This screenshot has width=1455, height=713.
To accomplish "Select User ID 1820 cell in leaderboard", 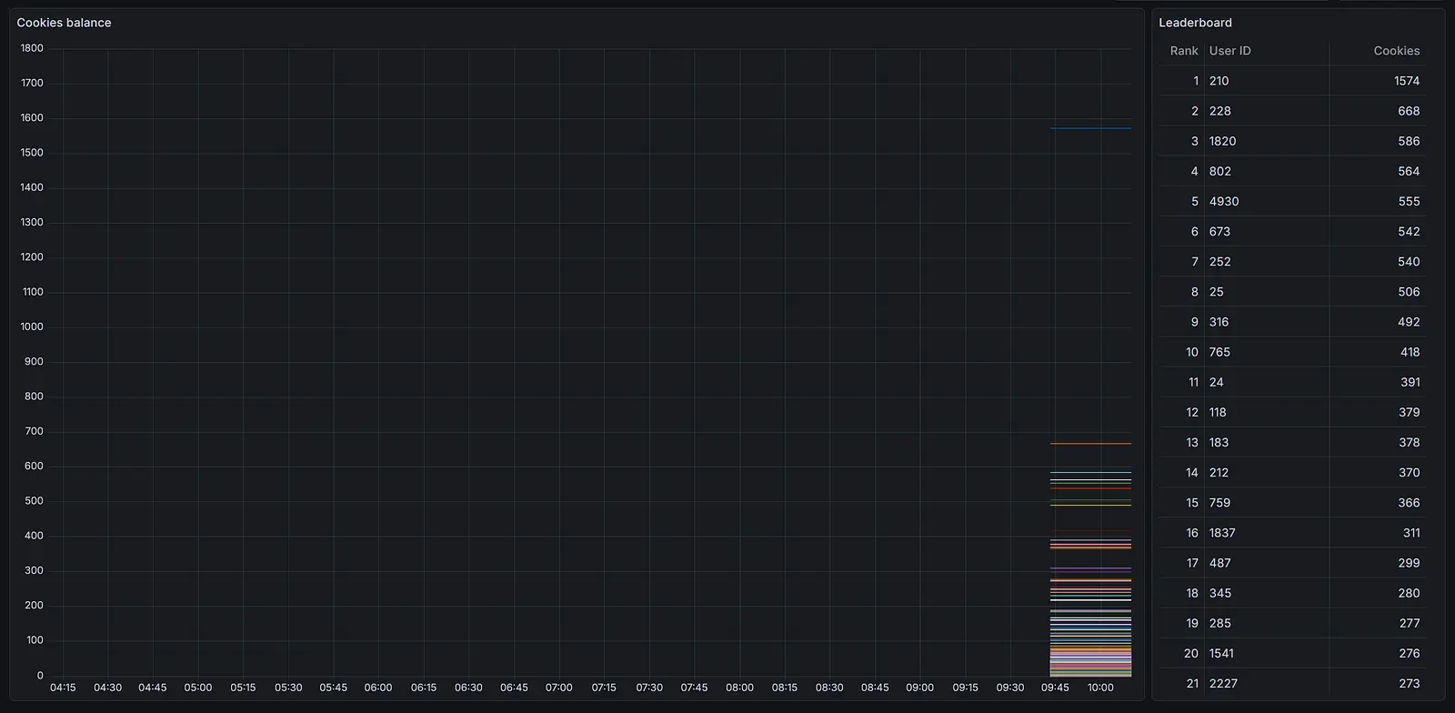I will [1266, 141].
